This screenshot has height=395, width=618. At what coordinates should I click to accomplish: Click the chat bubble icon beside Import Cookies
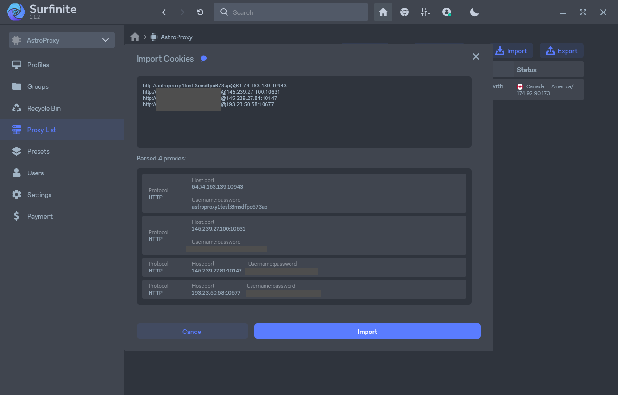[x=203, y=59]
